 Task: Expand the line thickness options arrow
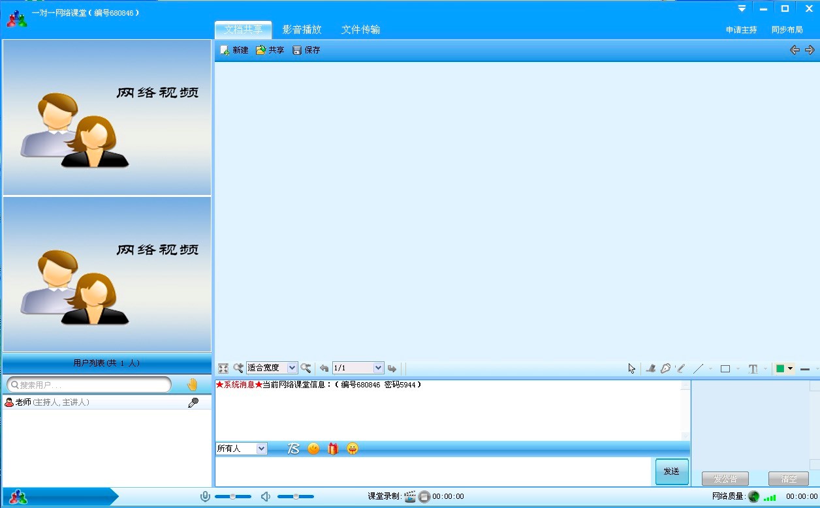point(817,369)
